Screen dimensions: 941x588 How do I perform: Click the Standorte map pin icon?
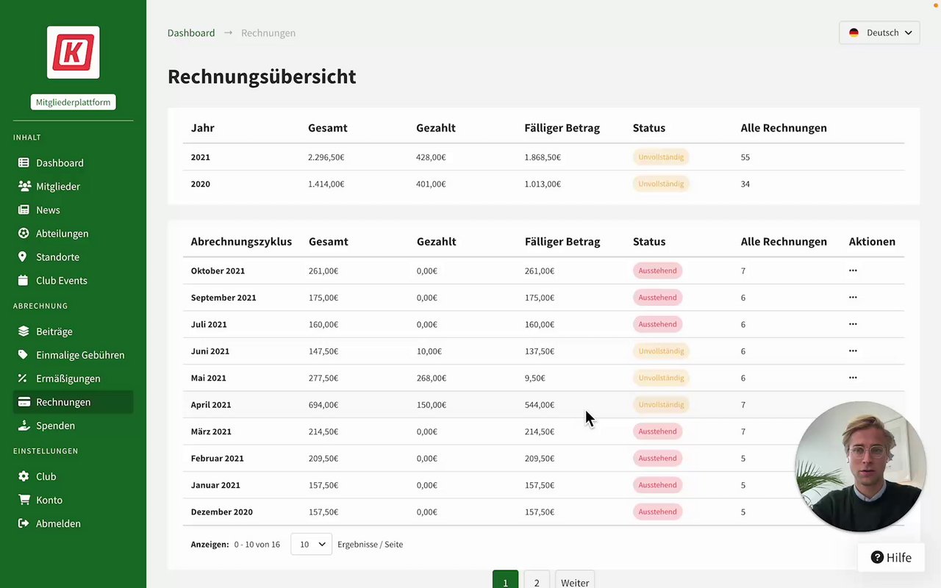click(x=24, y=257)
